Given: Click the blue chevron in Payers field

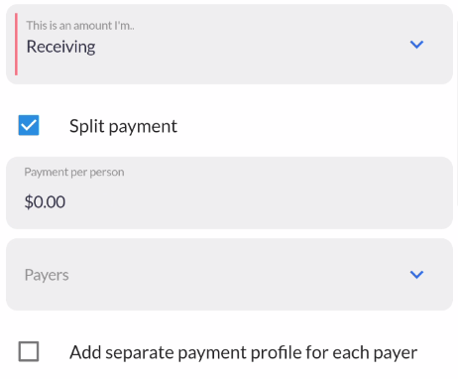Looking at the screenshot, I should point(416,275).
